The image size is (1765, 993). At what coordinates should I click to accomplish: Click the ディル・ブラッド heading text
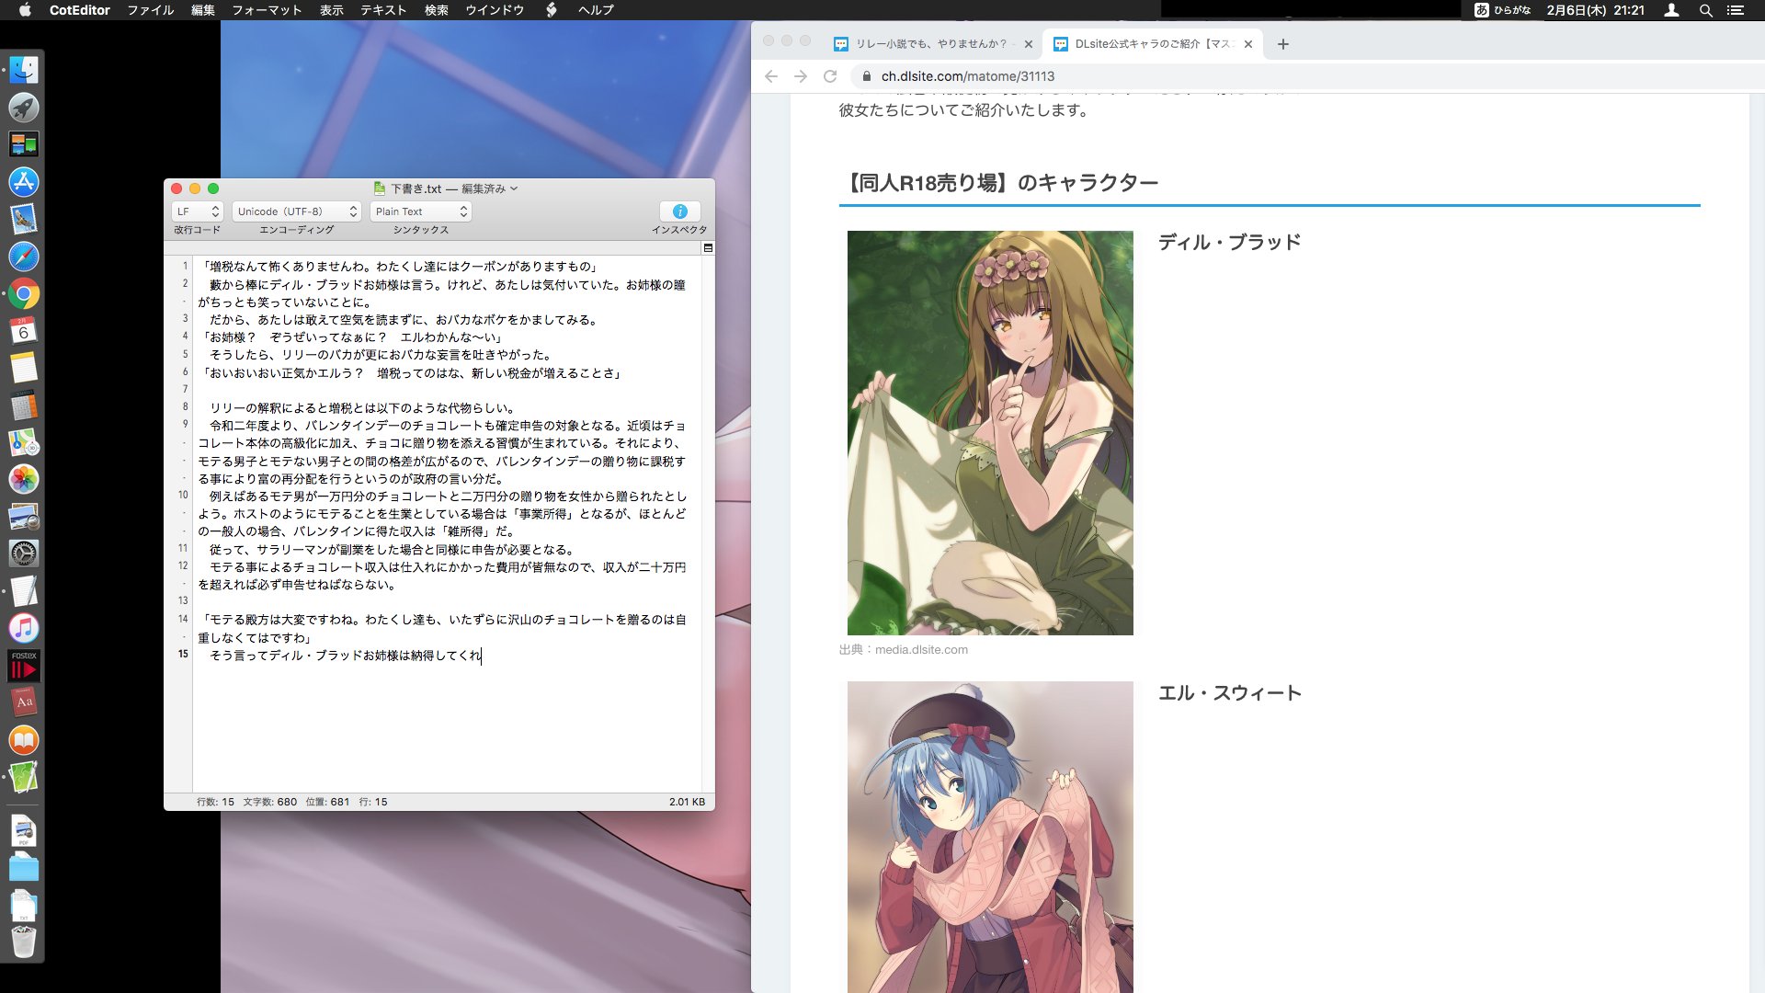pyautogui.click(x=1229, y=243)
